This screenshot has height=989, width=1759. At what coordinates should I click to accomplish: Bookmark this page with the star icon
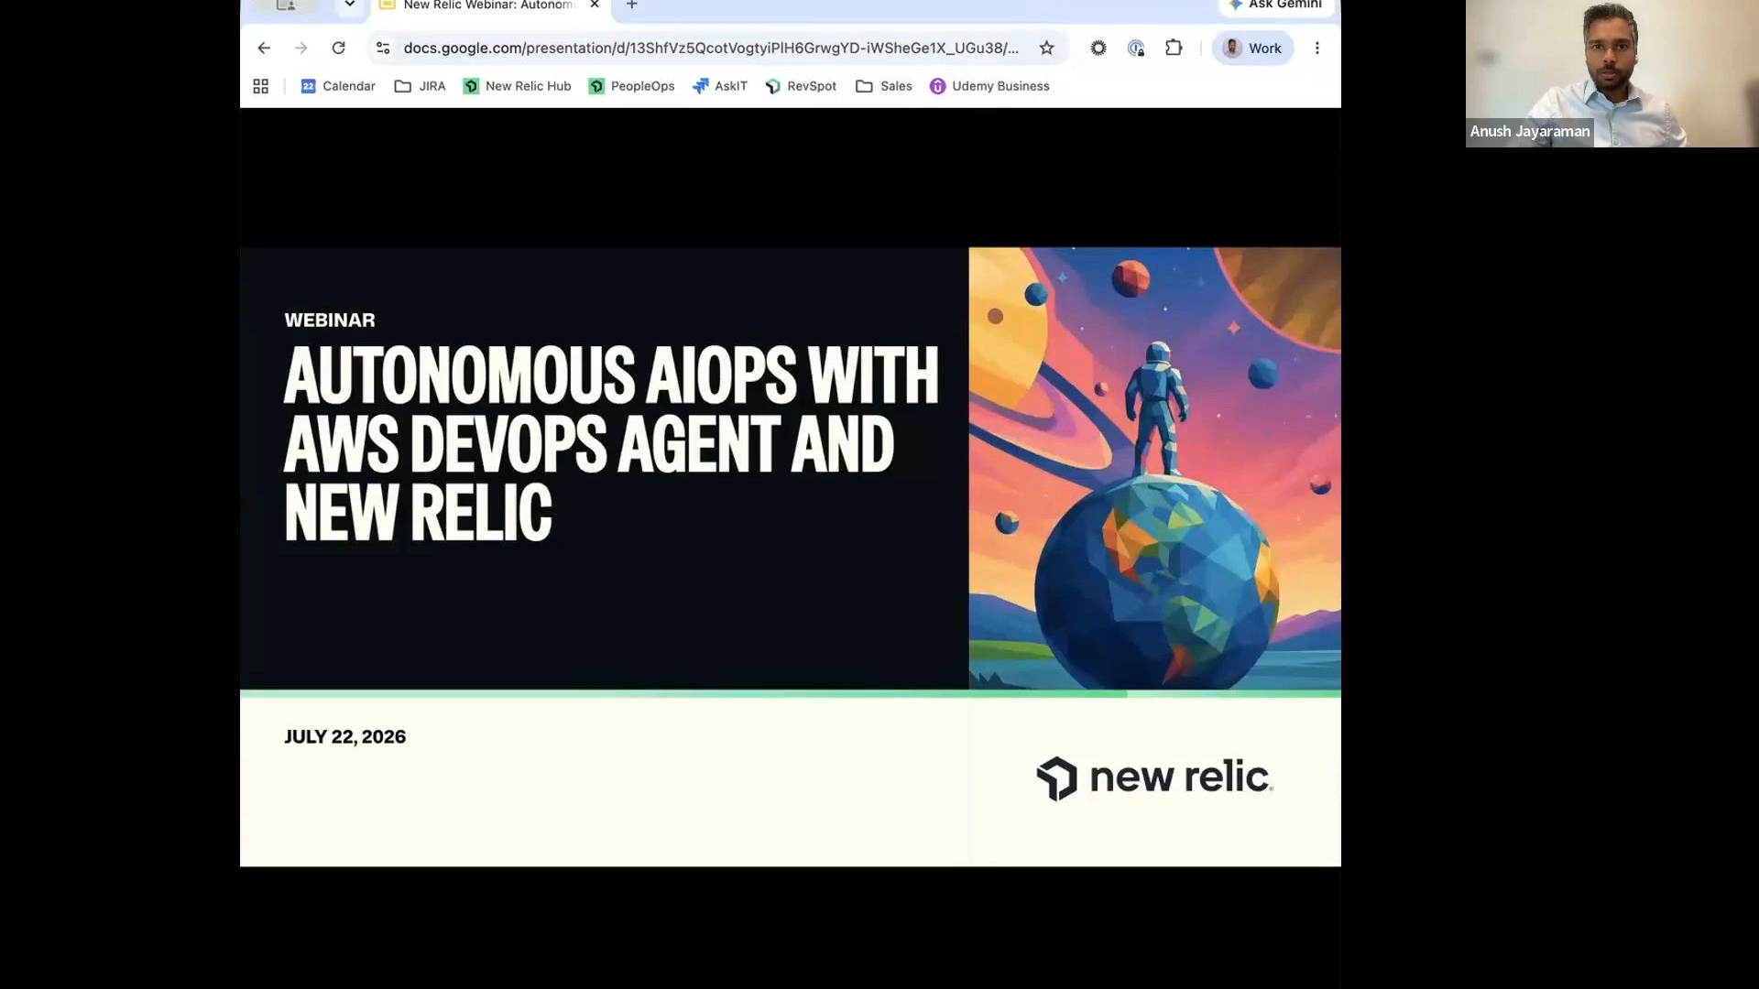(1046, 48)
